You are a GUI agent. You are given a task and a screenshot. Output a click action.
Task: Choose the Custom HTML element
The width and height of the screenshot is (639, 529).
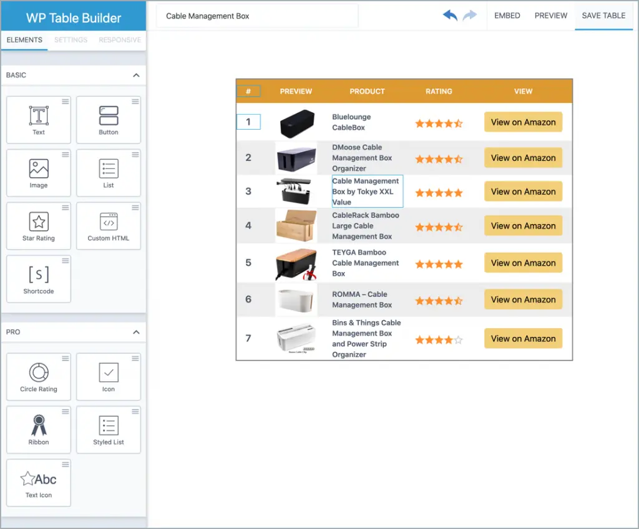pyautogui.click(x=109, y=226)
